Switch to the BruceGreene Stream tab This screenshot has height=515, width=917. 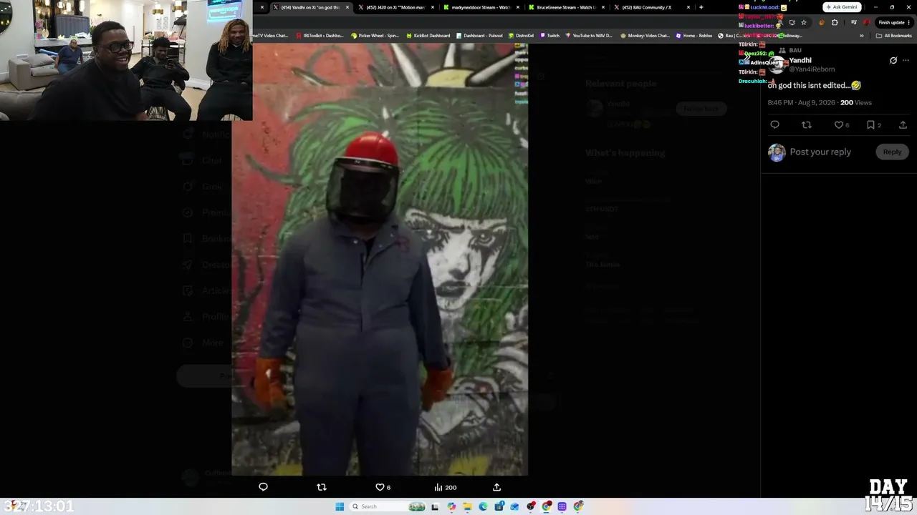(565, 7)
